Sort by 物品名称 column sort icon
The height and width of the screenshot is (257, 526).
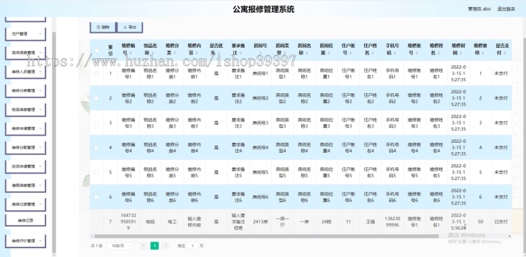[x=153, y=53]
